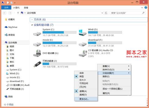The image size is (149, 108).
Task: Open 查看(V) submenu
Action: pos(115,66)
